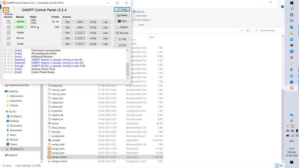299x168 pixels.
Task: Select the xampp_stop application icon
Action: (50, 153)
